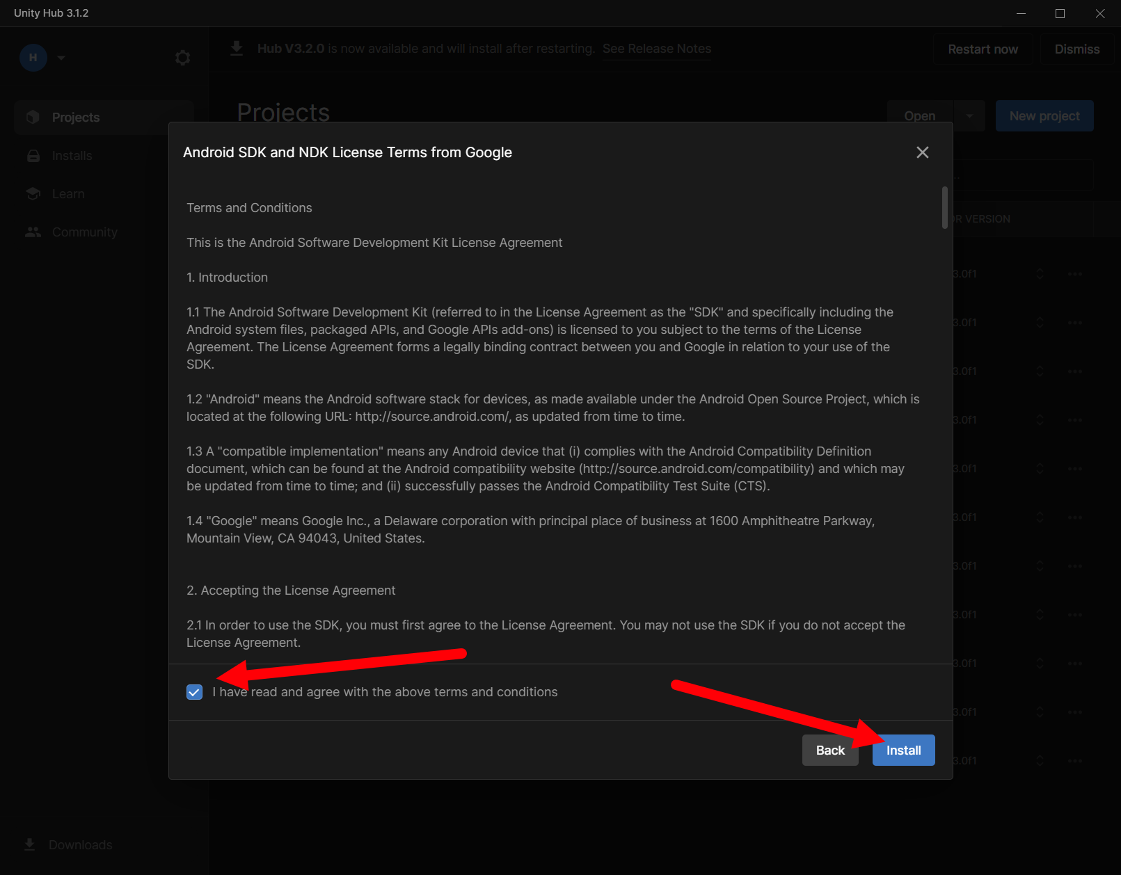Viewport: 1121px width, 875px height.
Task: Close the Unity Hub window
Action: (x=1100, y=13)
